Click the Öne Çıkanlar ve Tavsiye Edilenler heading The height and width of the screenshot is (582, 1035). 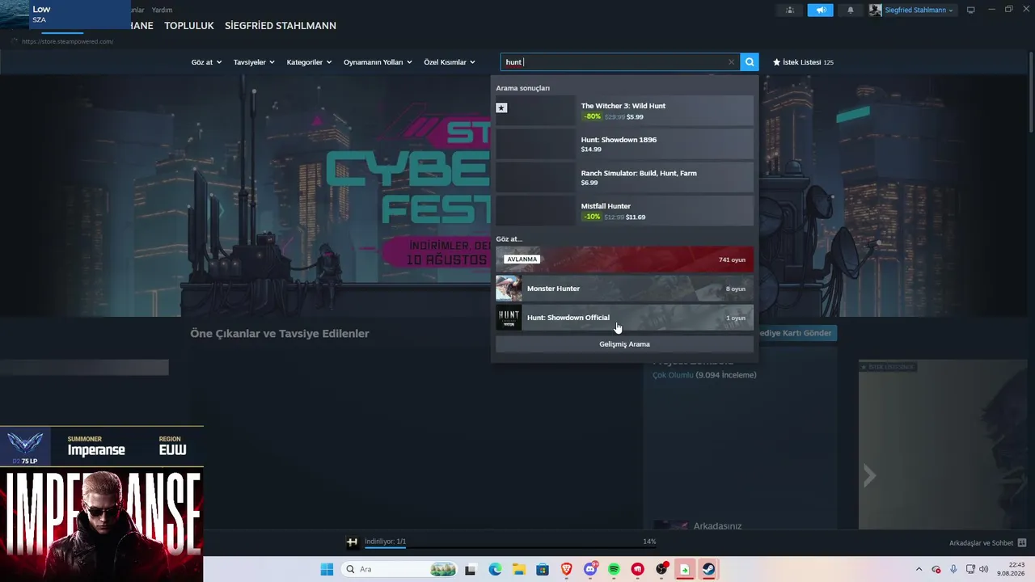click(x=280, y=333)
